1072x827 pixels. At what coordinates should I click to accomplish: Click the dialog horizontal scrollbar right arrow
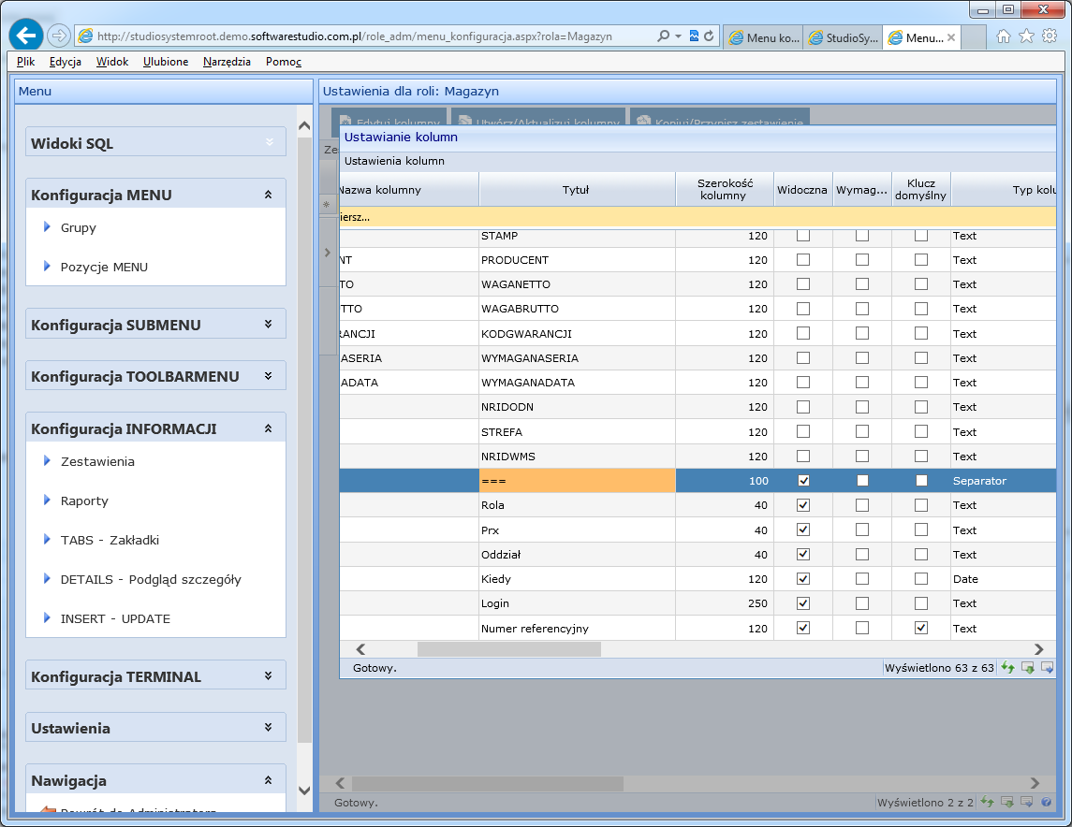[x=1038, y=649]
